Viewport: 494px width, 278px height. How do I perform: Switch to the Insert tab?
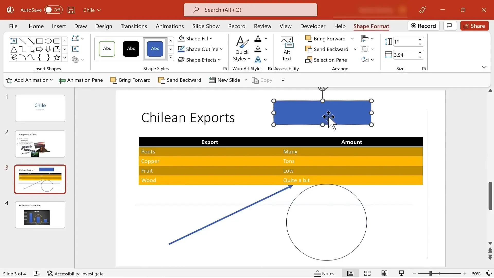(59, 26)
